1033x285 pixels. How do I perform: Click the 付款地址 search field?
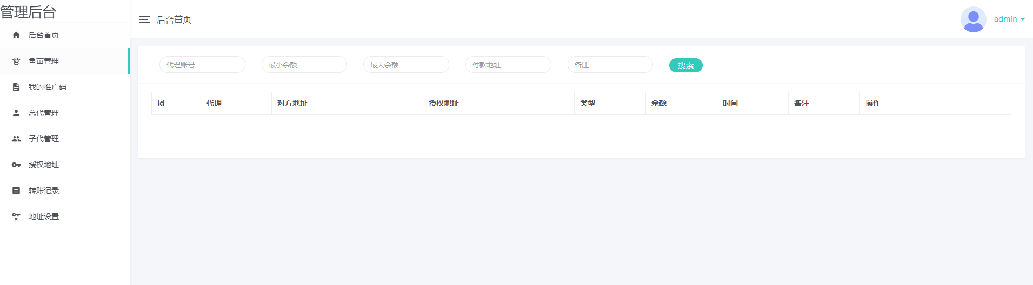point(508,65)
